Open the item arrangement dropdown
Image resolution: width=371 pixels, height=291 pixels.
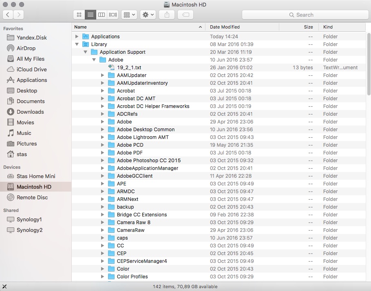(x=129, y=15)
